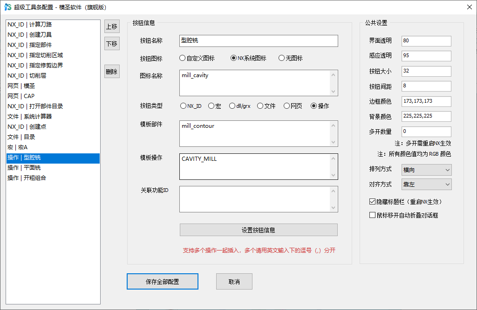Select list item 网页 | CAP
Screen dimensions: 477x310
coord(53,96)
